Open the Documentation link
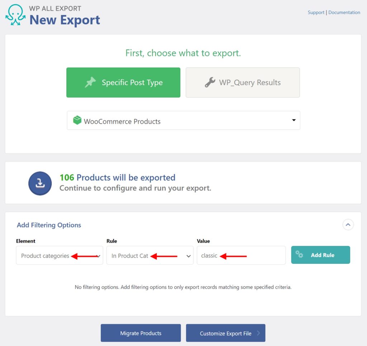 (x=344, y=12)
